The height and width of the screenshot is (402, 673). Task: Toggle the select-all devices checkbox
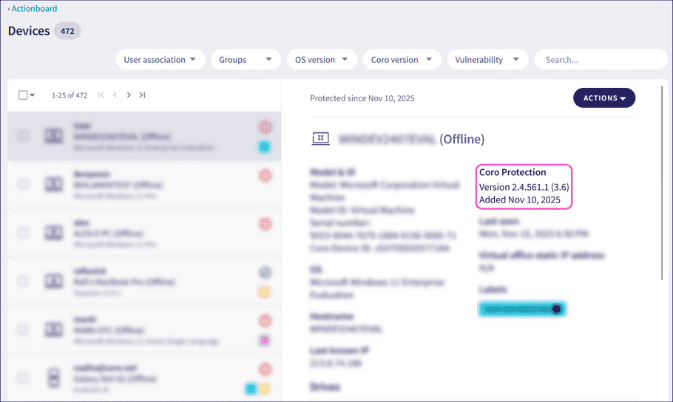(x=23, y=95)
